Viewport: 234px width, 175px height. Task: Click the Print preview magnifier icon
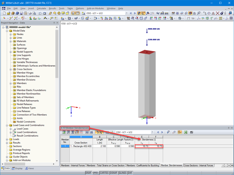click(x=34, y=13)
